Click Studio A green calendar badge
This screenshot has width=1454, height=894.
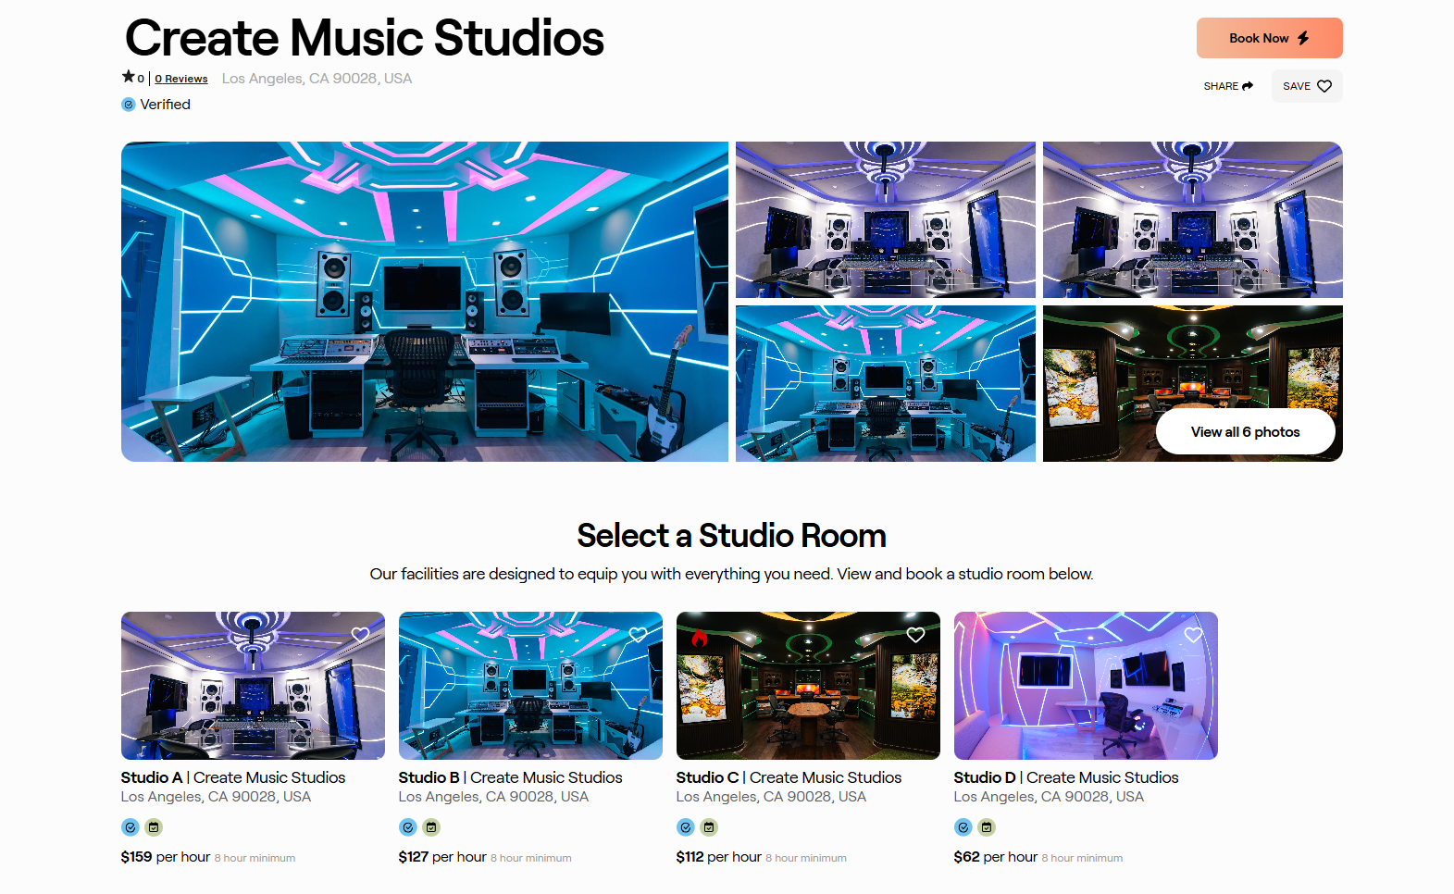click(154, 827)
